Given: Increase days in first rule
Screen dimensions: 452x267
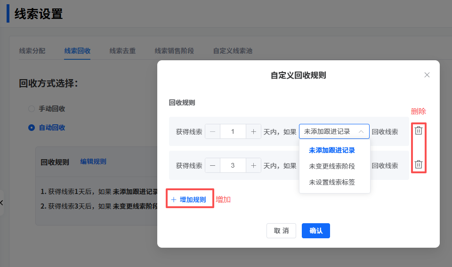Looking at the screenshot, I should [253, 132].
